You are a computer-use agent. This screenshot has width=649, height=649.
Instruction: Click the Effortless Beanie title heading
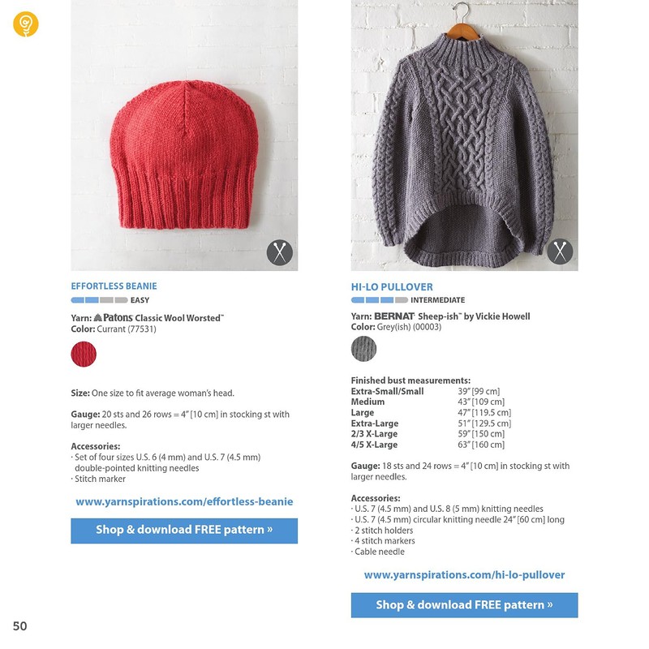point(114,286)
